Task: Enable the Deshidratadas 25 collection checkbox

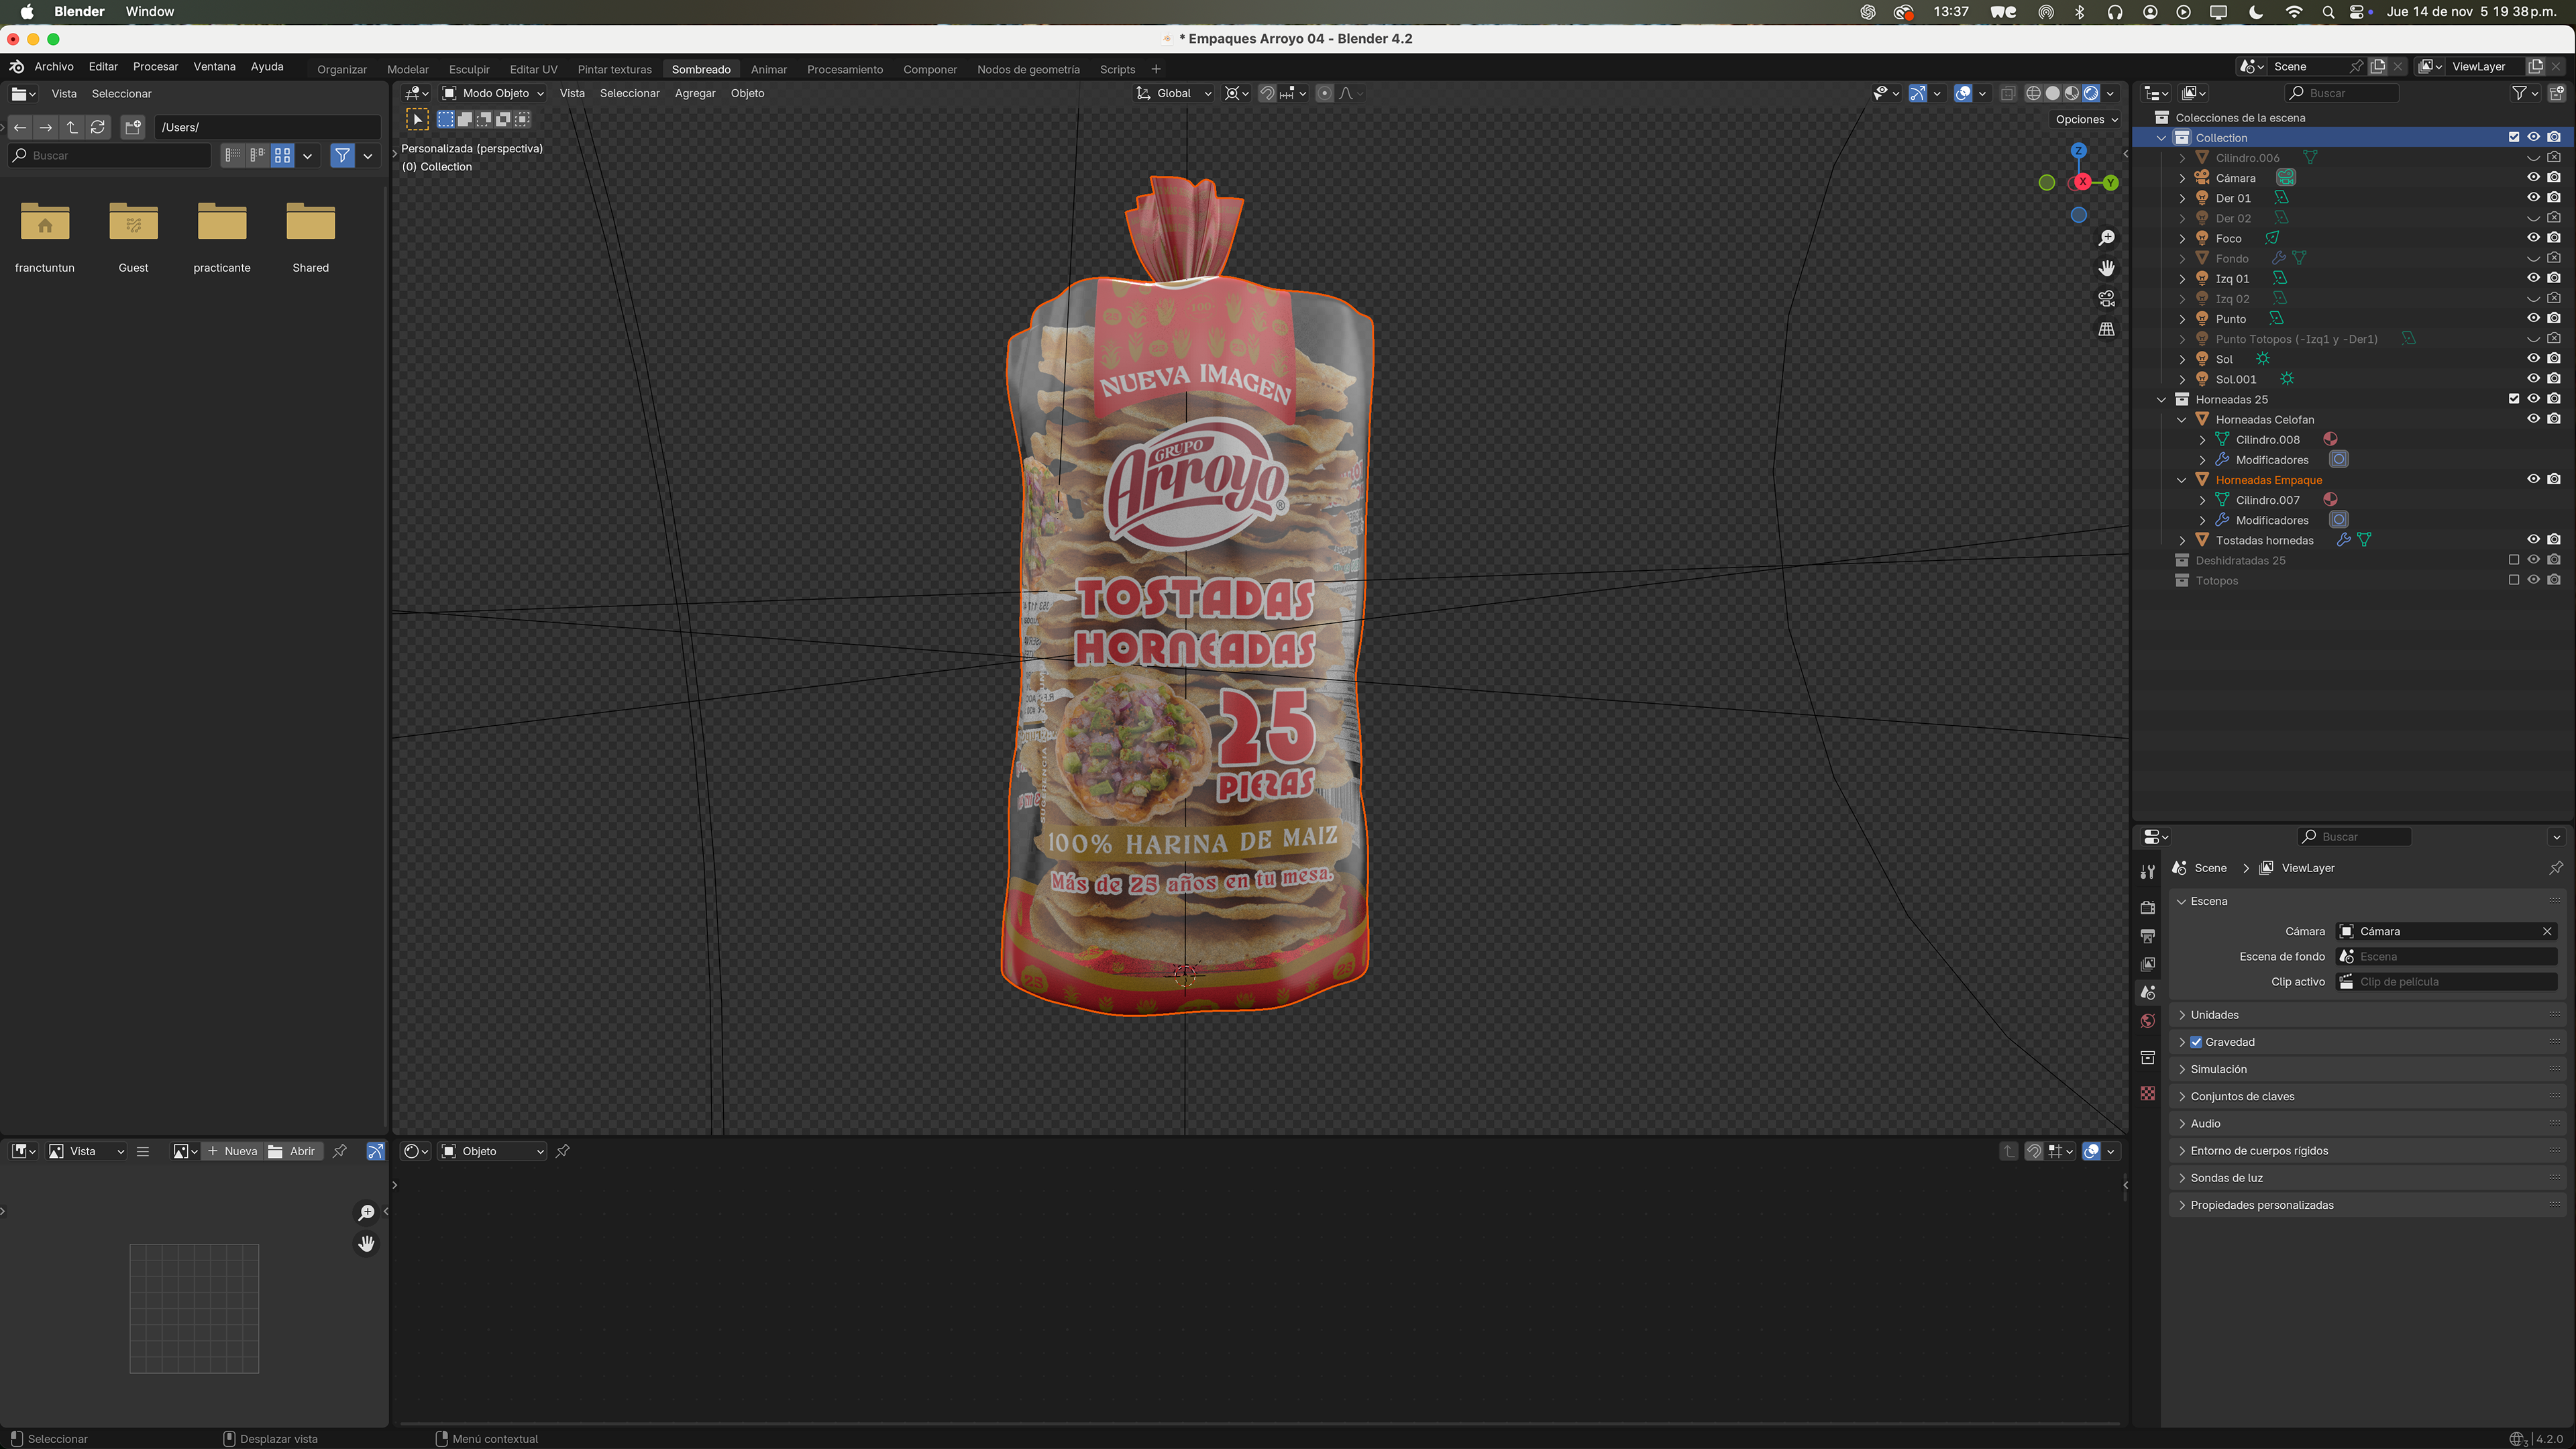Action: 2514,560
